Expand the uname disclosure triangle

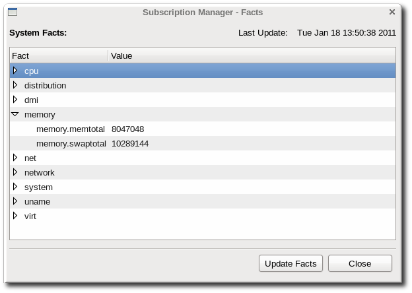click(x=15, y=201)
